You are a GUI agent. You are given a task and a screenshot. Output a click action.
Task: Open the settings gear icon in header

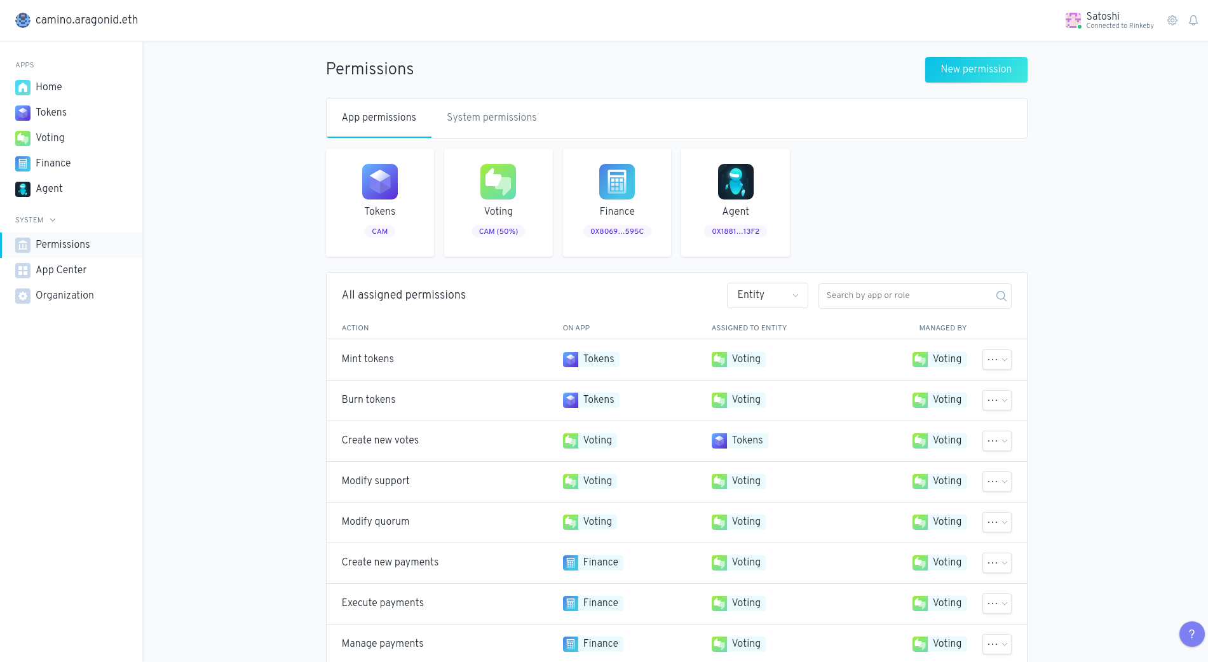point(1172,20)
